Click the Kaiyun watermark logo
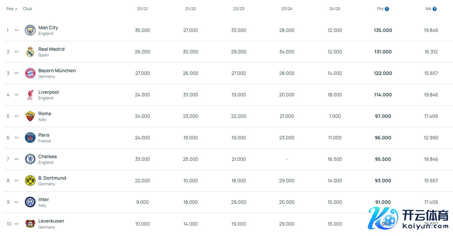Viewport: 453px width, 236px height. 408,218
